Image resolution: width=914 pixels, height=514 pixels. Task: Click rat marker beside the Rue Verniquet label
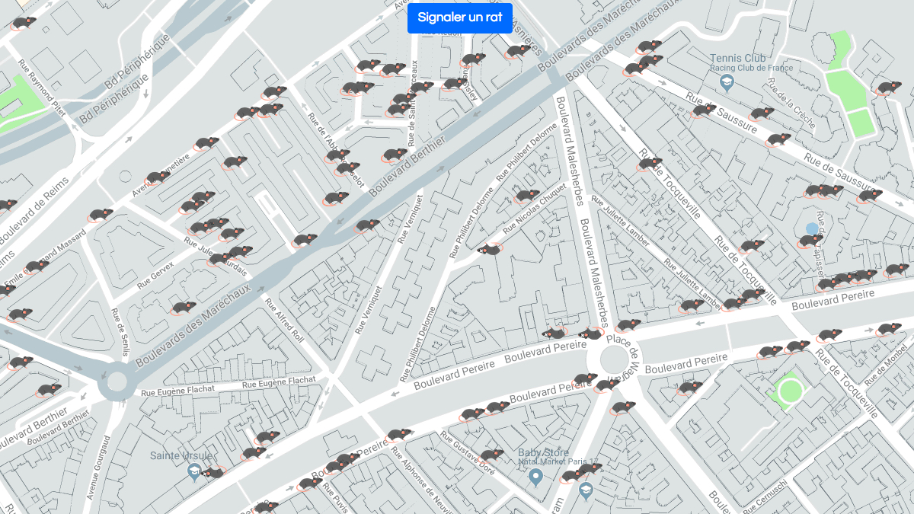366,225
